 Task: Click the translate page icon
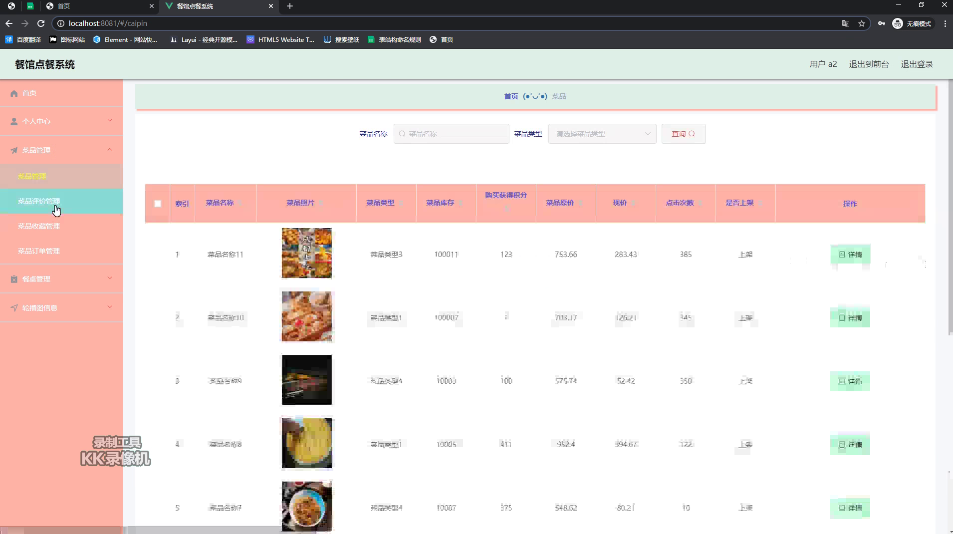[x=846, y=23]
